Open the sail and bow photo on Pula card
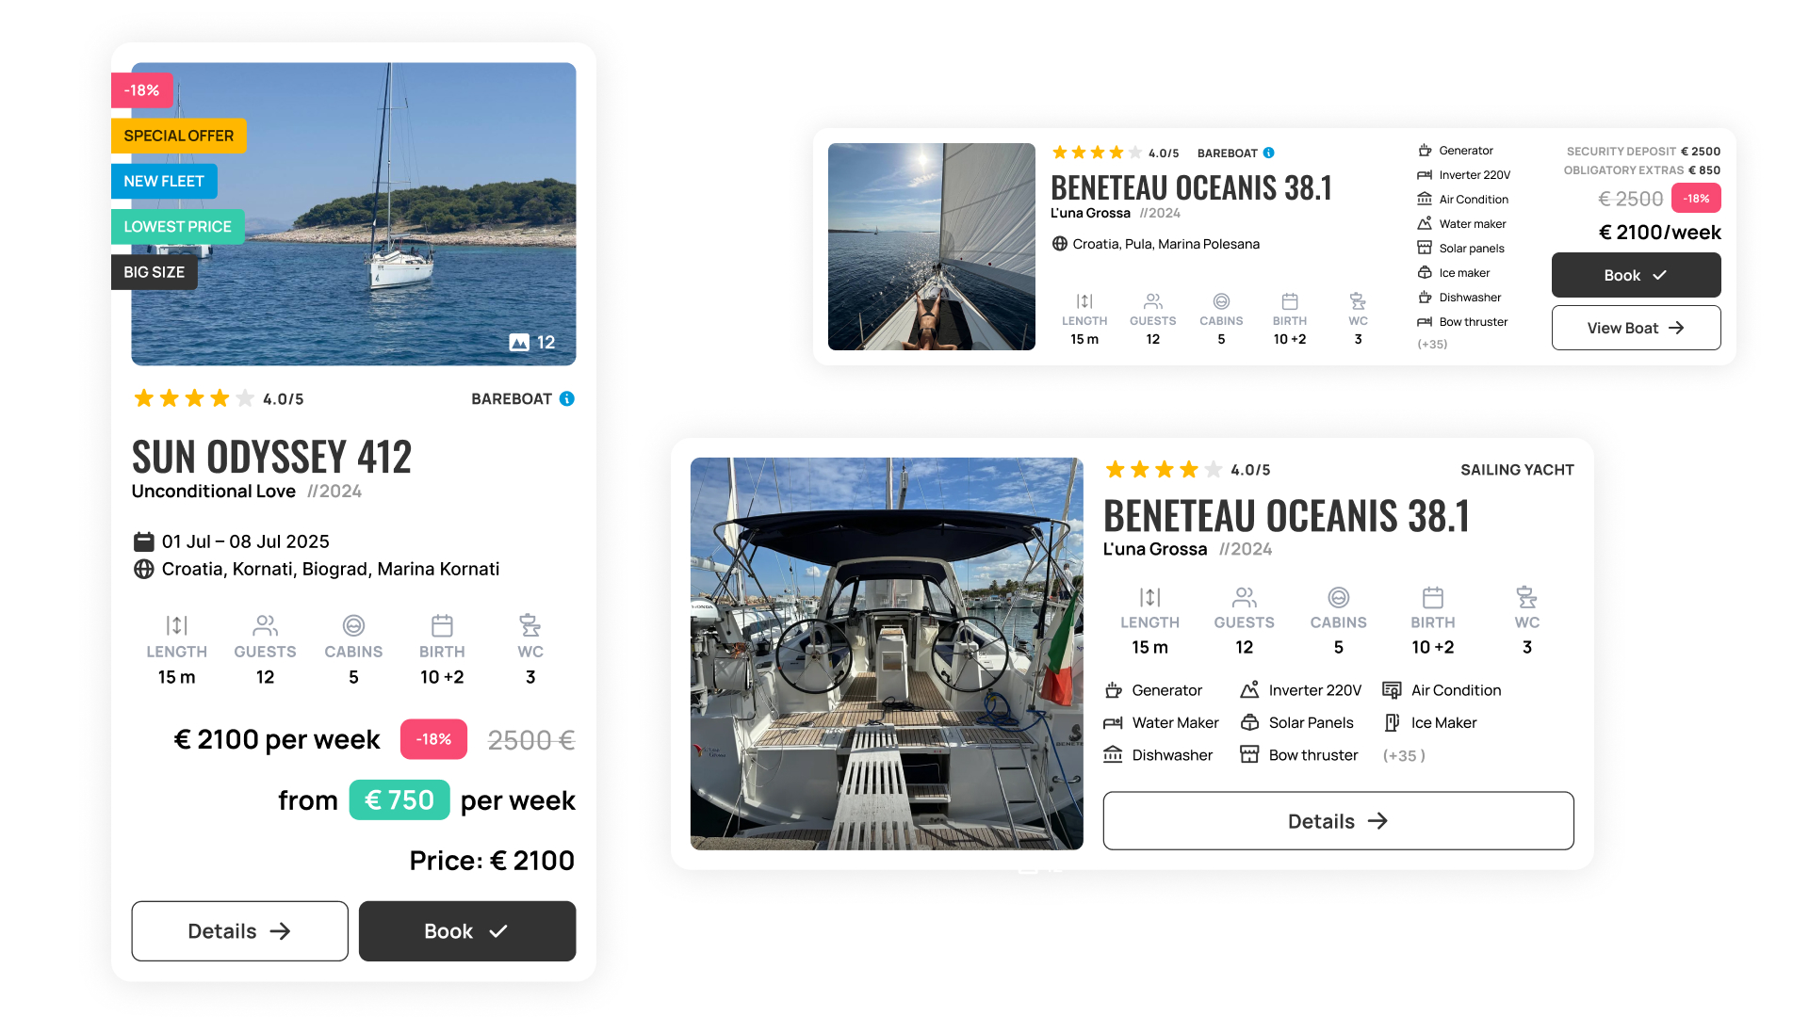Viewport: 1809px width, 1017px height. click(x=932, y=247)
